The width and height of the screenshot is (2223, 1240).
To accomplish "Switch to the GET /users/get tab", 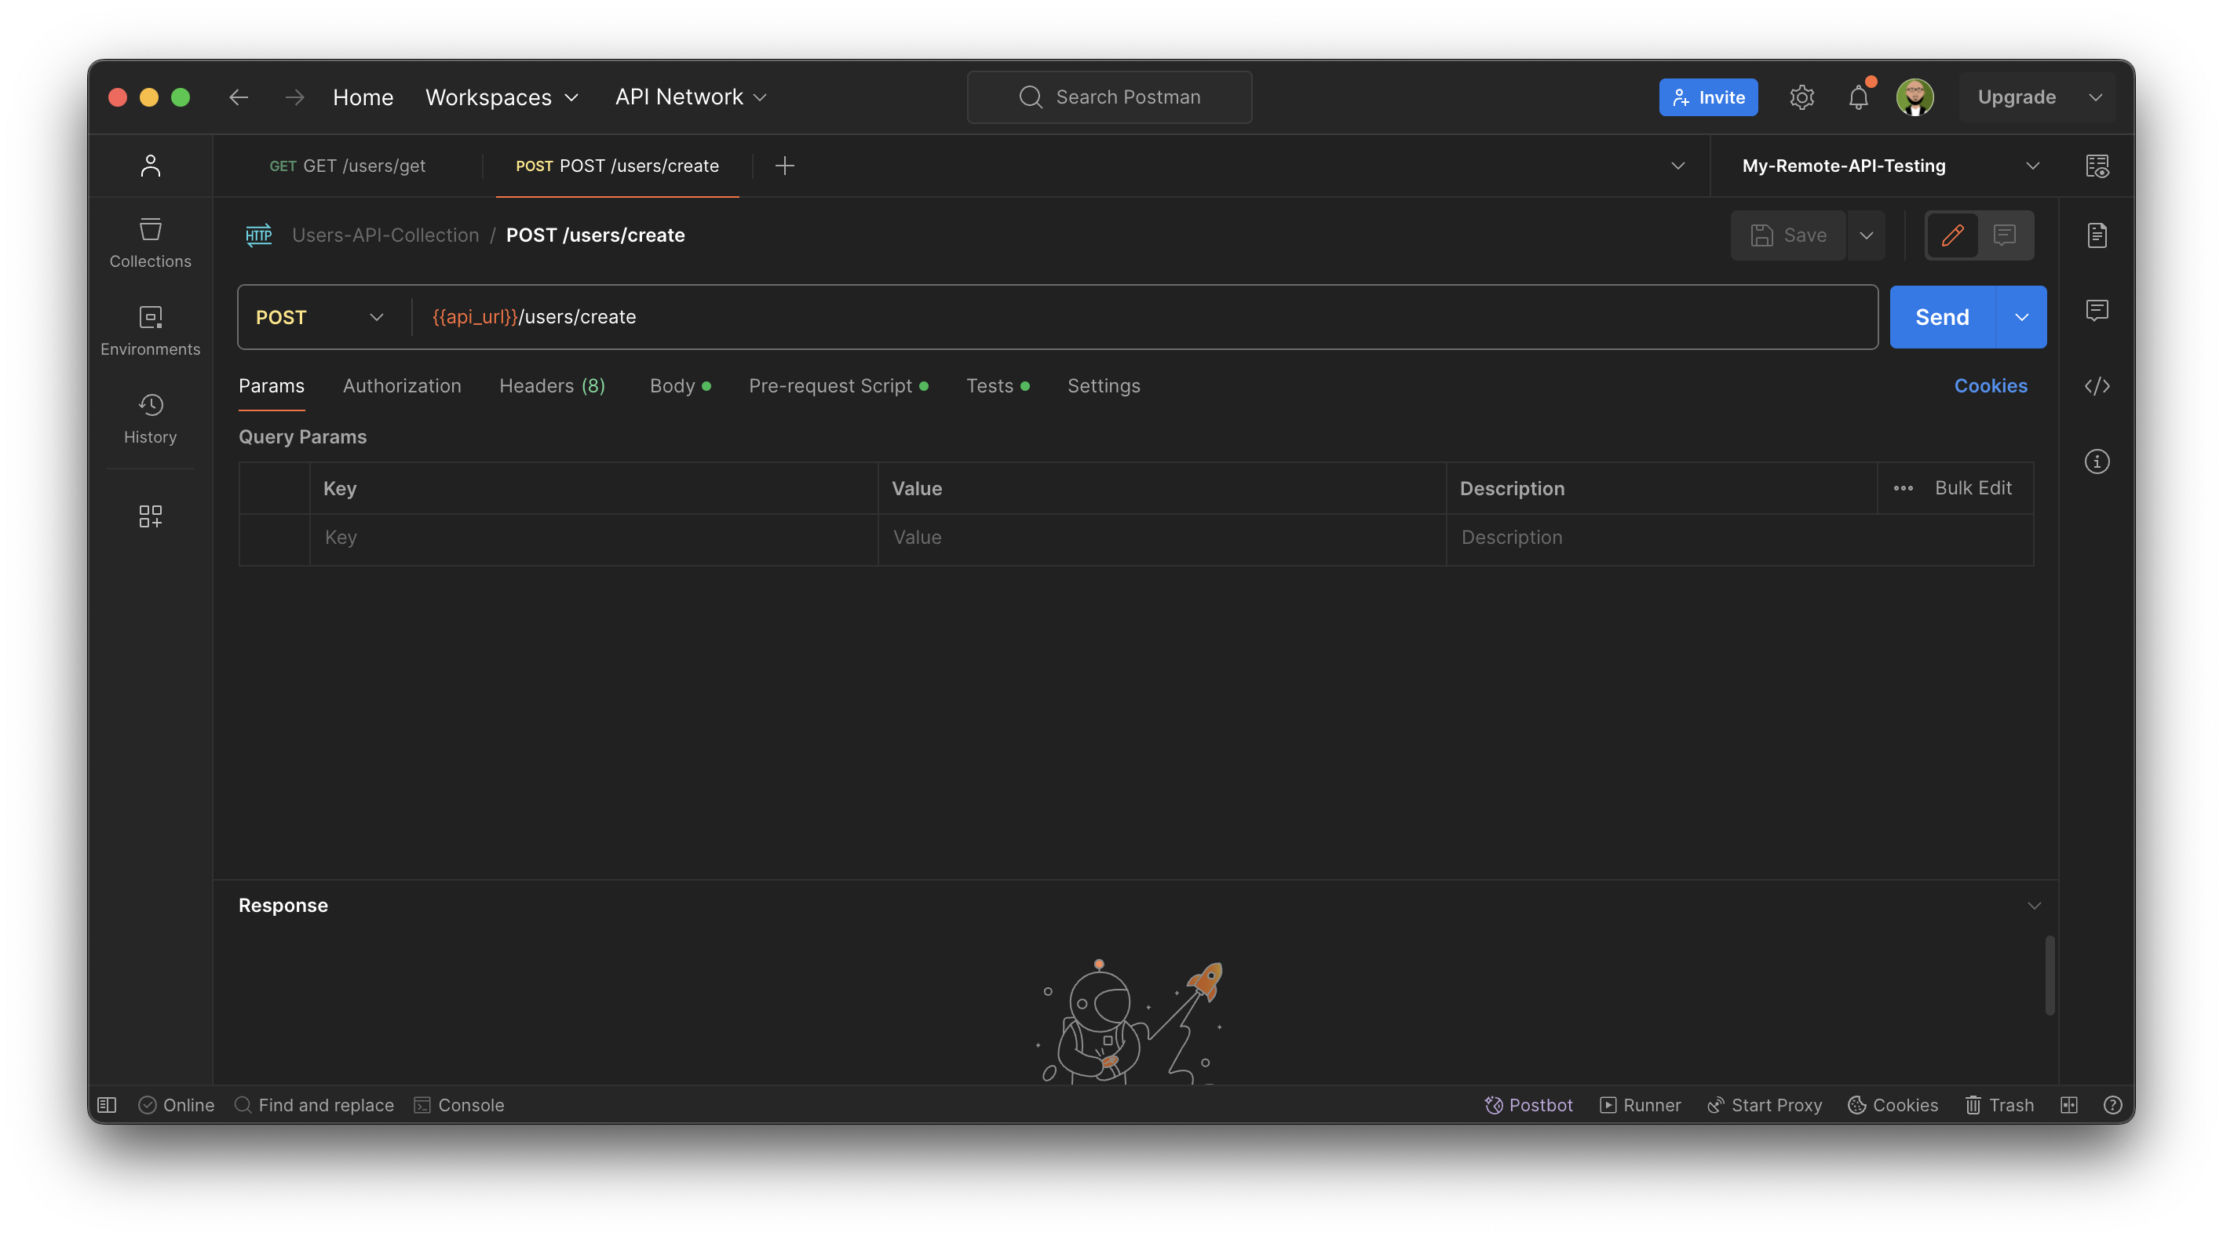I will coord(349,166).
